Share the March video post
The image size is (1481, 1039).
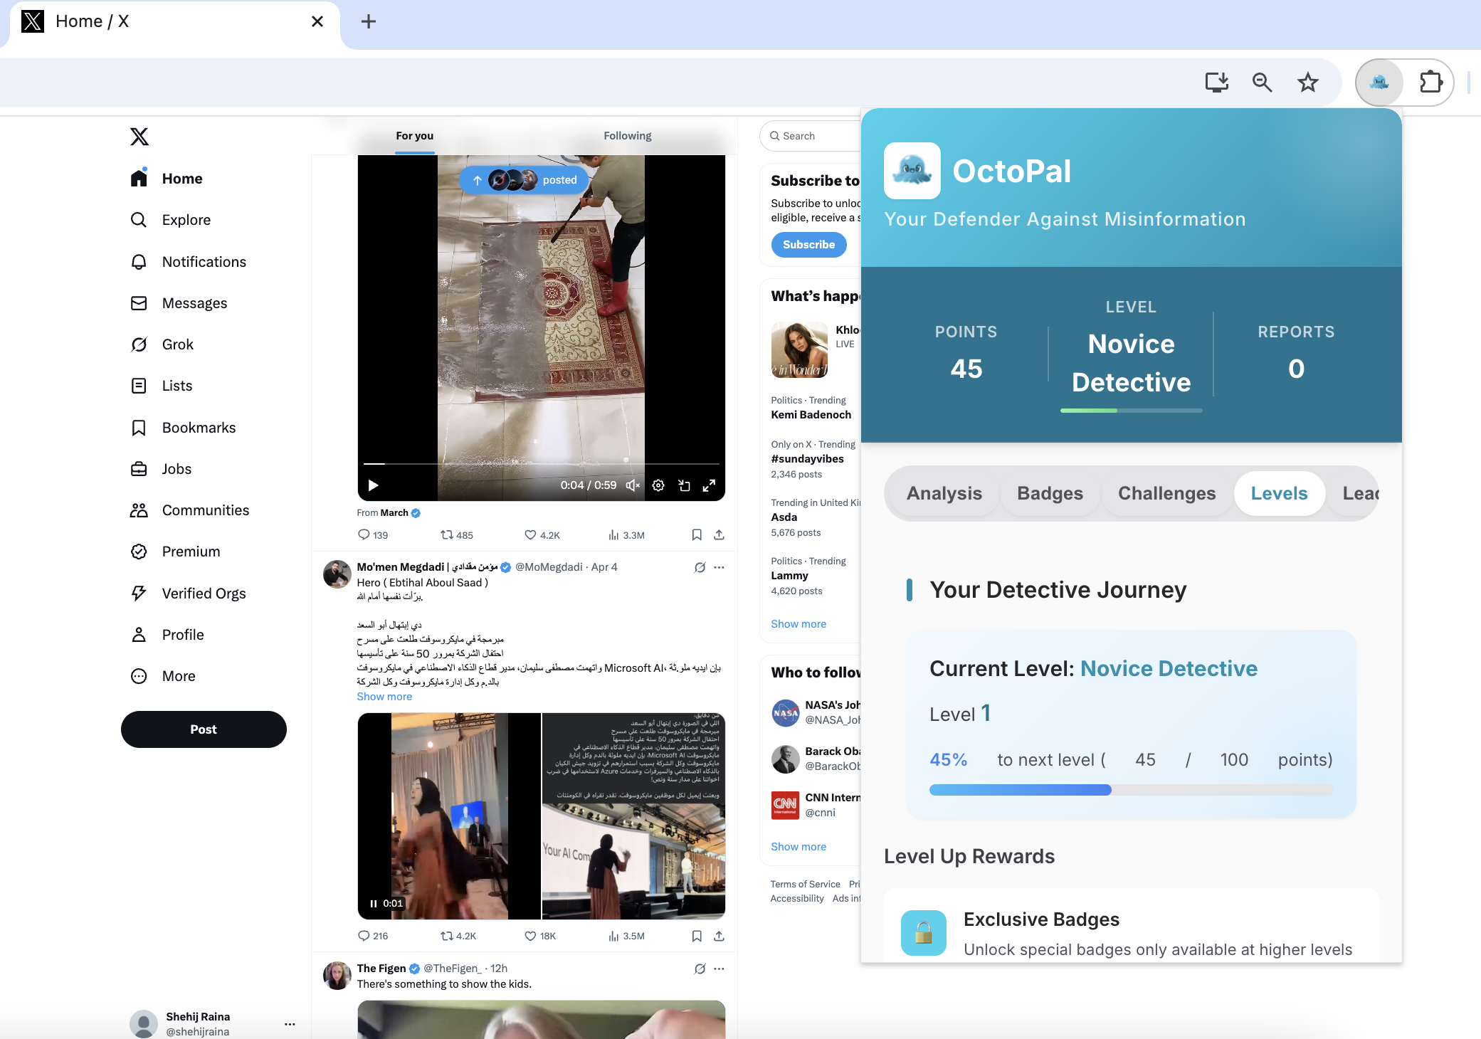(719, 534)
